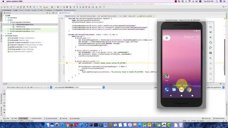Click the emulator Volume Up button
The width and height of the screenshot is (228, 128).
click(x=211, y=32)
